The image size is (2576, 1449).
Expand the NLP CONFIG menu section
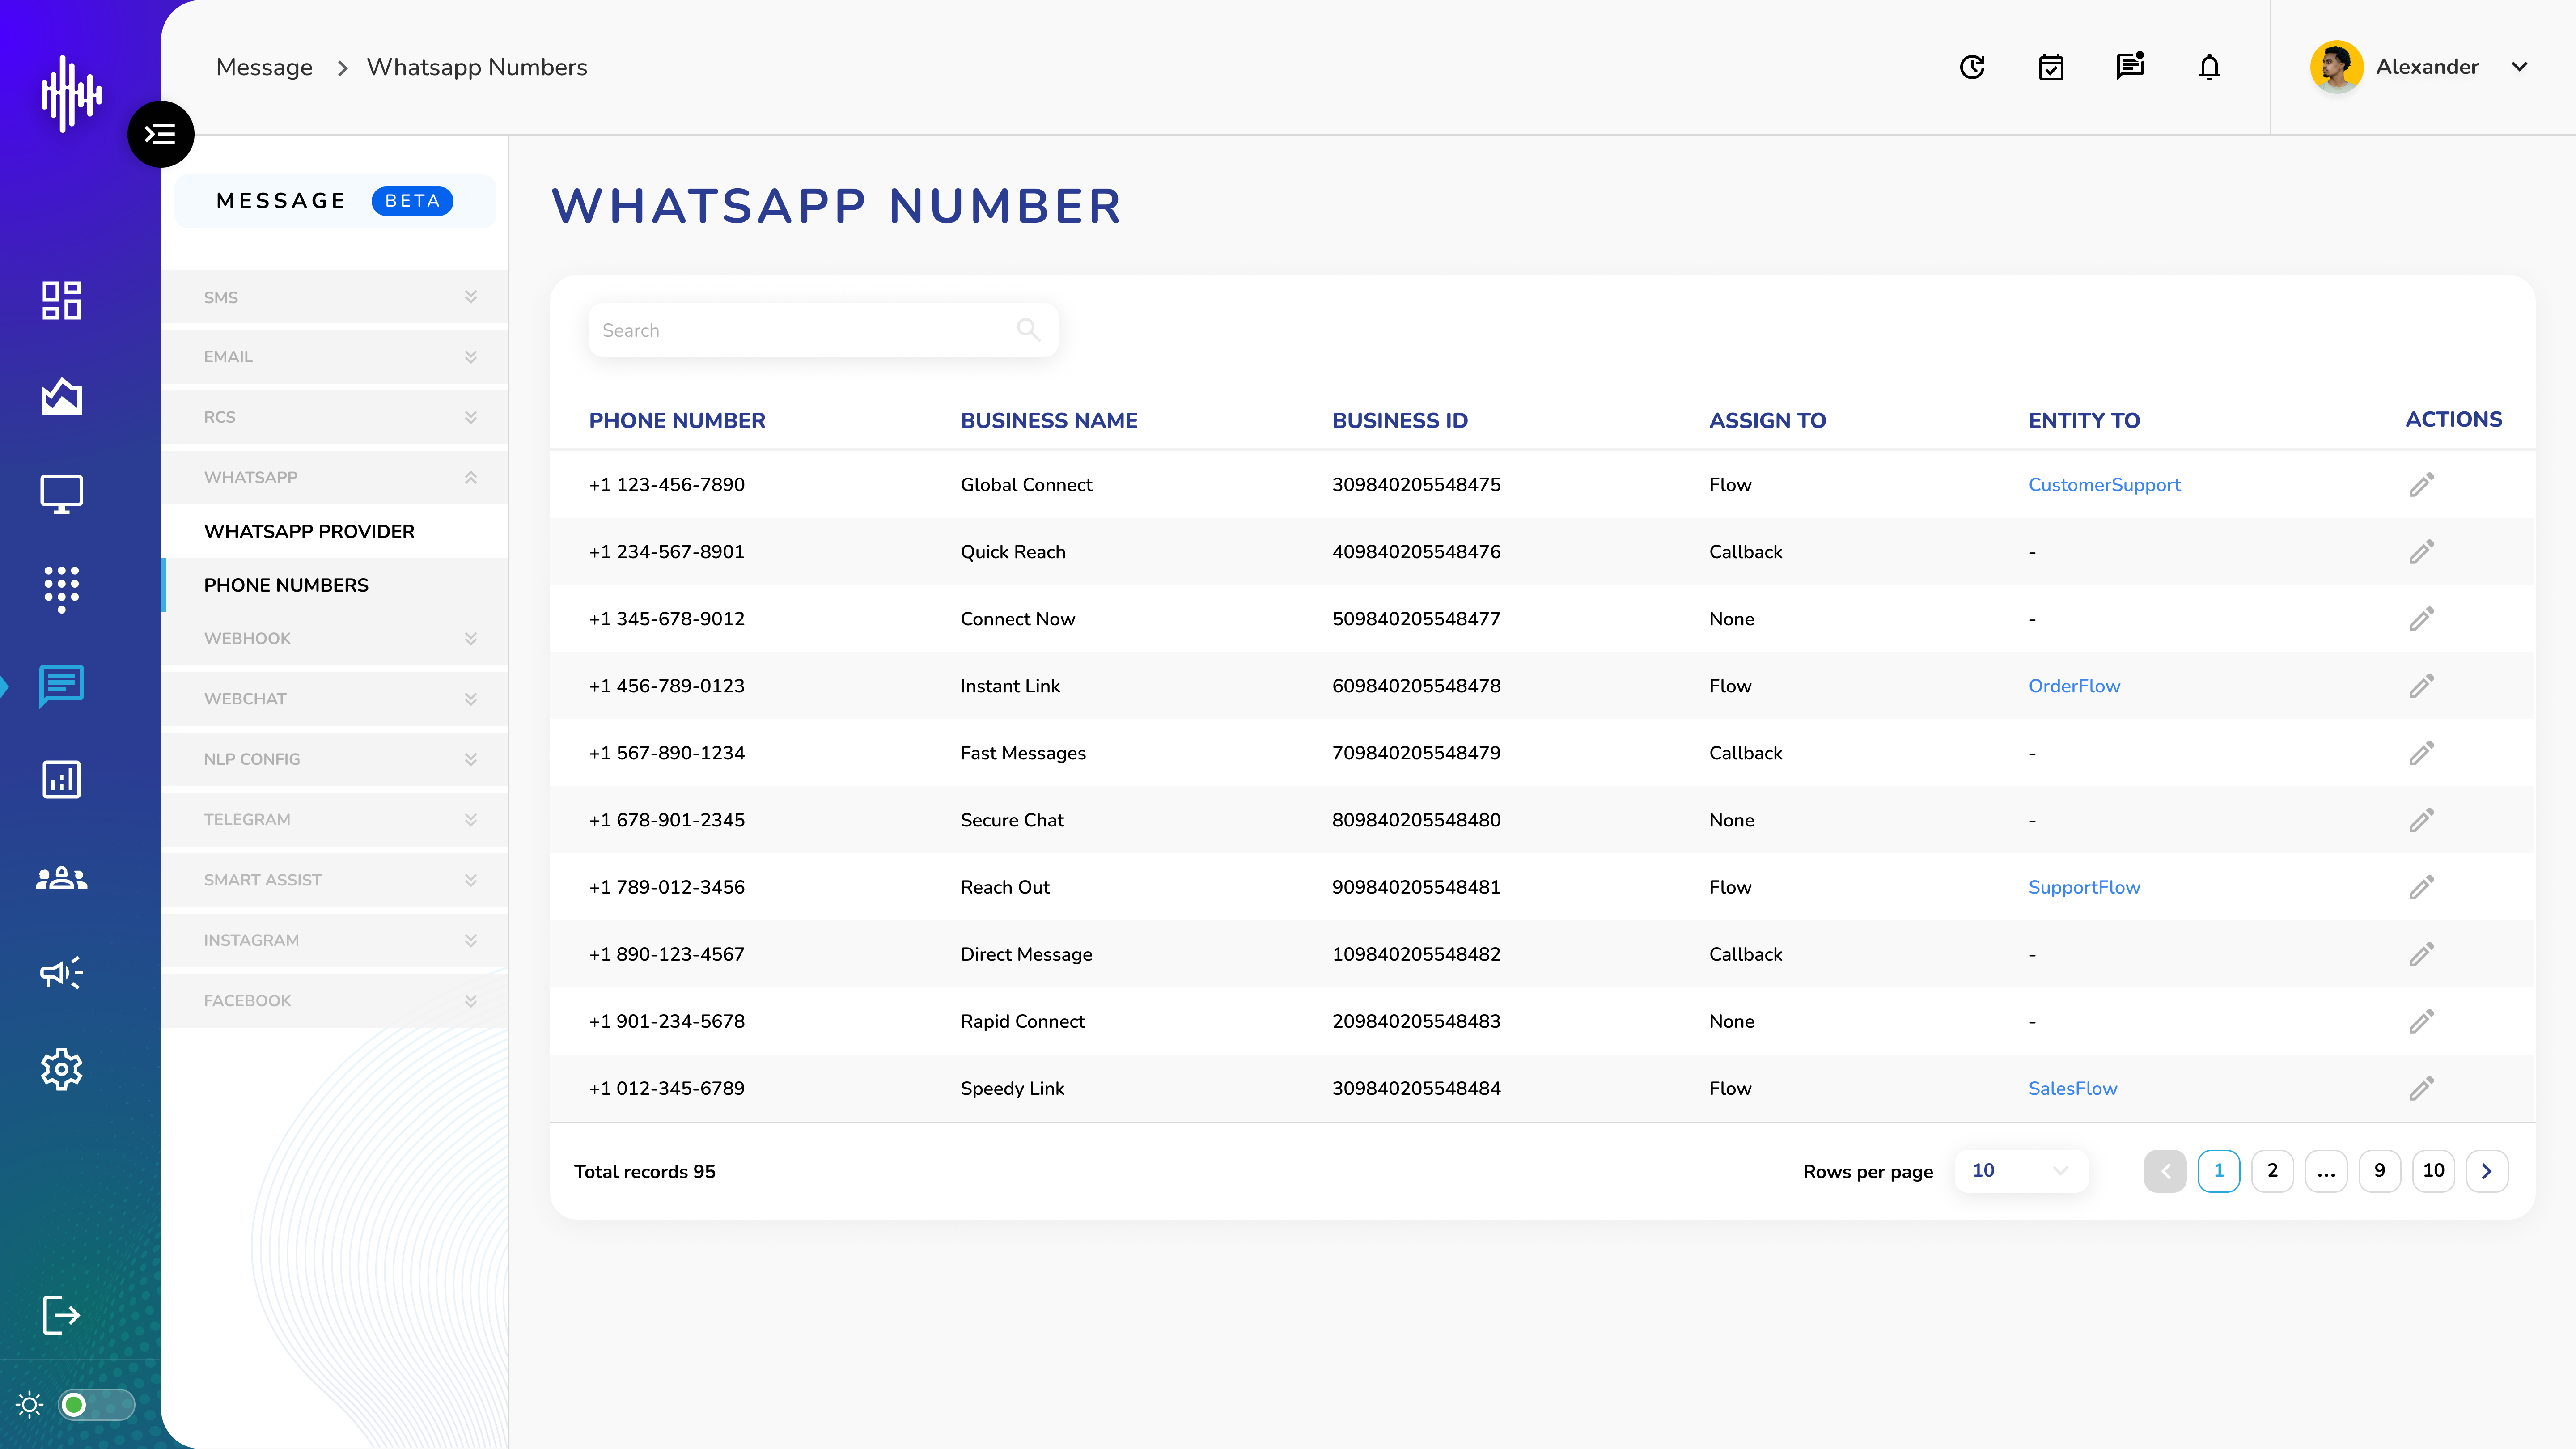tap(335, 759)
